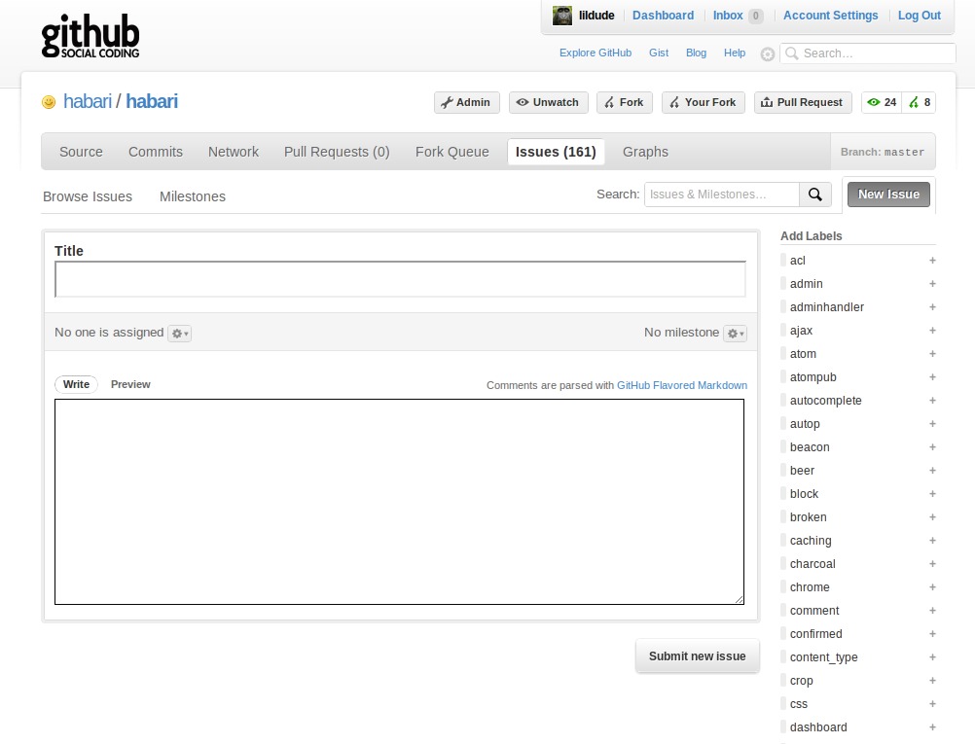Switch to the Preview comment tab
The width and height of the screenshot is (975, 744).
click(130, 384)
